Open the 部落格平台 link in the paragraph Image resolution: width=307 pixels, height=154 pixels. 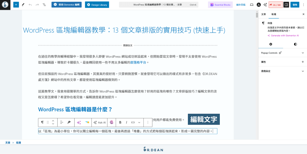click(x=138, y=62)
